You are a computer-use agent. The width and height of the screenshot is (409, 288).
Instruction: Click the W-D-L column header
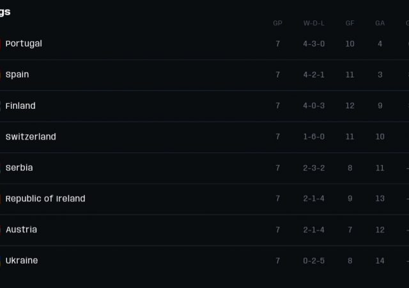(x=314, y=23)
